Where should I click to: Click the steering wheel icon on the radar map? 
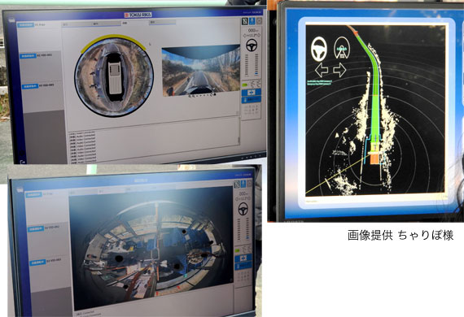319,49
